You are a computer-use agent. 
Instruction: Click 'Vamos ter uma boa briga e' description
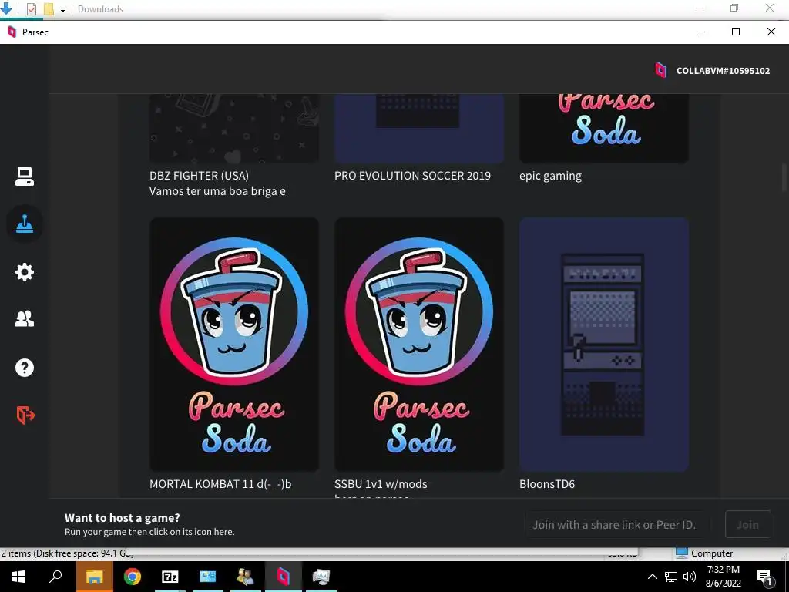217,191
